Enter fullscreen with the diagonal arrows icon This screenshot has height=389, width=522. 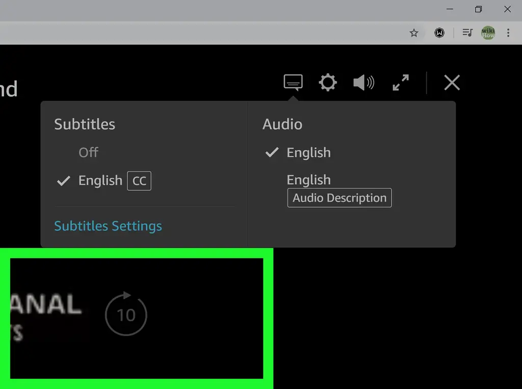pyautogui.click(x=401, y=82)
